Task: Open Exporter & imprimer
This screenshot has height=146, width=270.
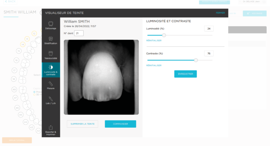Action: click(x=51, y=130)
